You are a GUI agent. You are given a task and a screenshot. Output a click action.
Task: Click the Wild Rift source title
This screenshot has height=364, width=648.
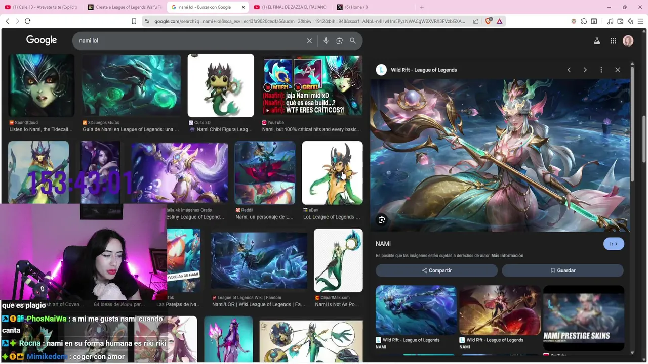click(x=424, y=70)
